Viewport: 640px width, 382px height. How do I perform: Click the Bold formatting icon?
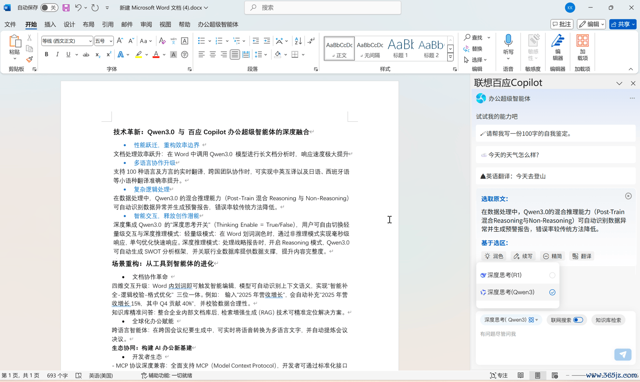click(x=46, y=55)
